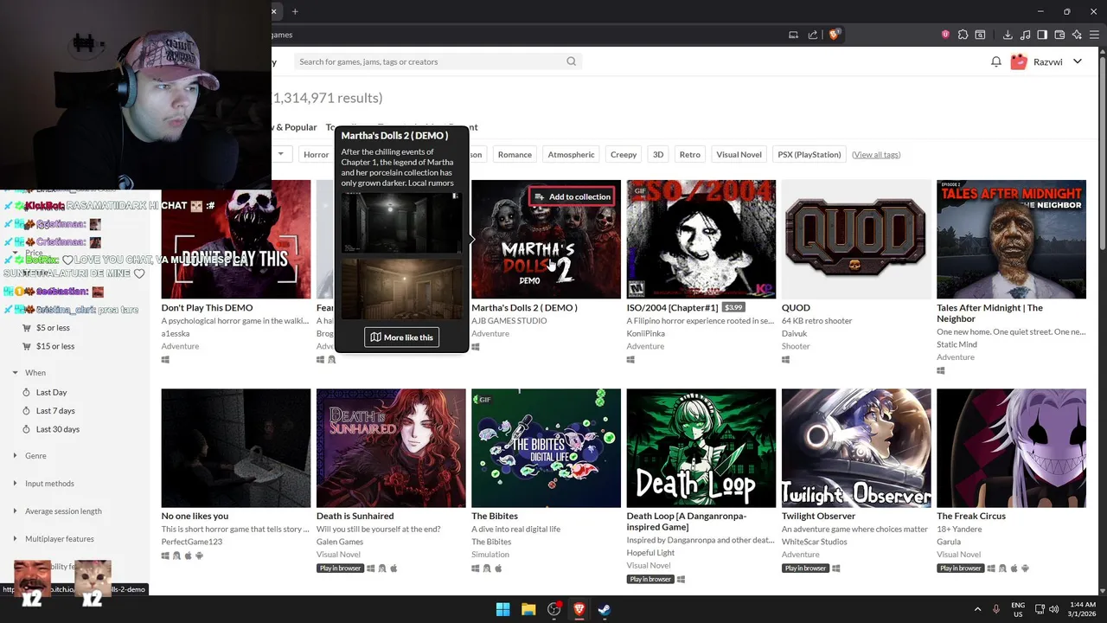
Task: Open the browser hamburger menu
Action: (1094, 35)
